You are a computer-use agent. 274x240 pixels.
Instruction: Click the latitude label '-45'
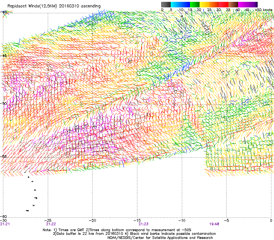[4, 56]
